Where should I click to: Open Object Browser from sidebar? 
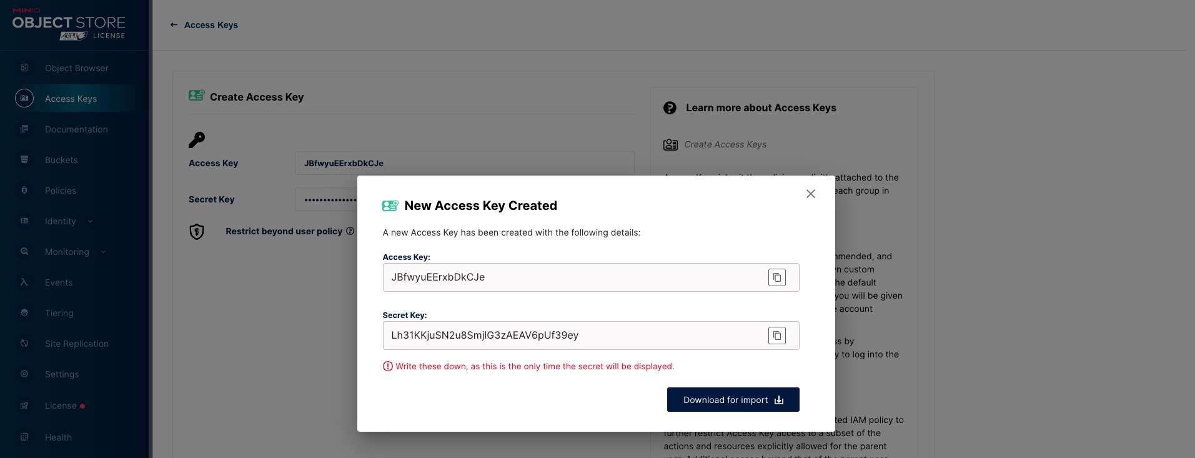pos(76,68)
